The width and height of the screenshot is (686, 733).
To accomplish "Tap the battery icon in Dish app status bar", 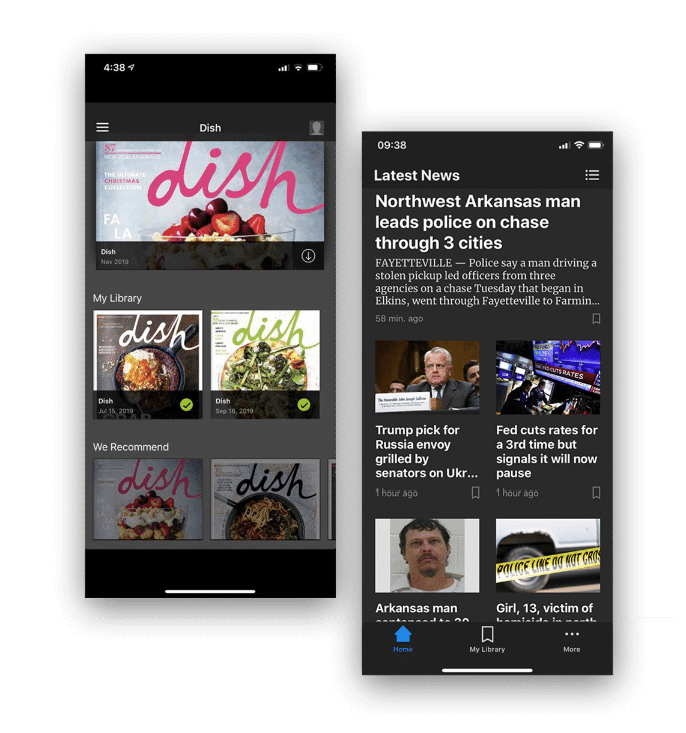I will 315,67.
